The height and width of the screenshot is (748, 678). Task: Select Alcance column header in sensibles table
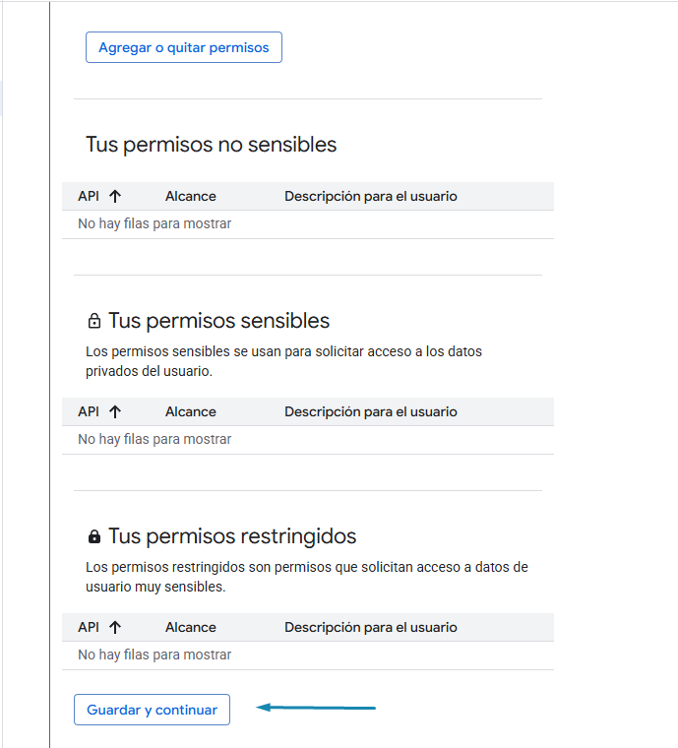click(x=191, y=411)
